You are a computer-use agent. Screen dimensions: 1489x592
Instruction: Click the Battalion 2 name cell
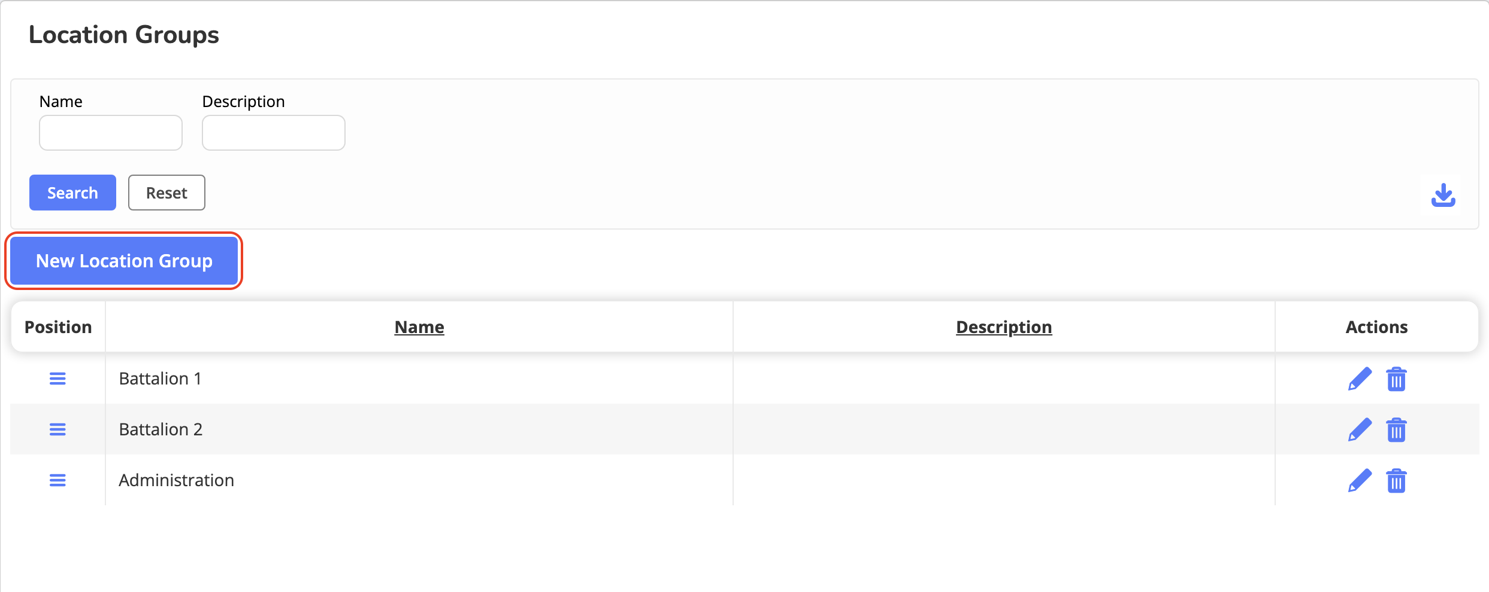click(161, 429)
